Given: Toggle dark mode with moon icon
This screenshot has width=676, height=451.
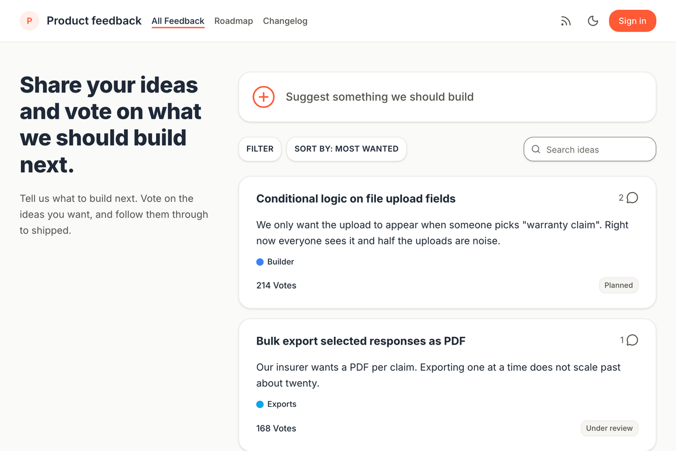Looking at the screenshot, I should click(x=593, y=21).
